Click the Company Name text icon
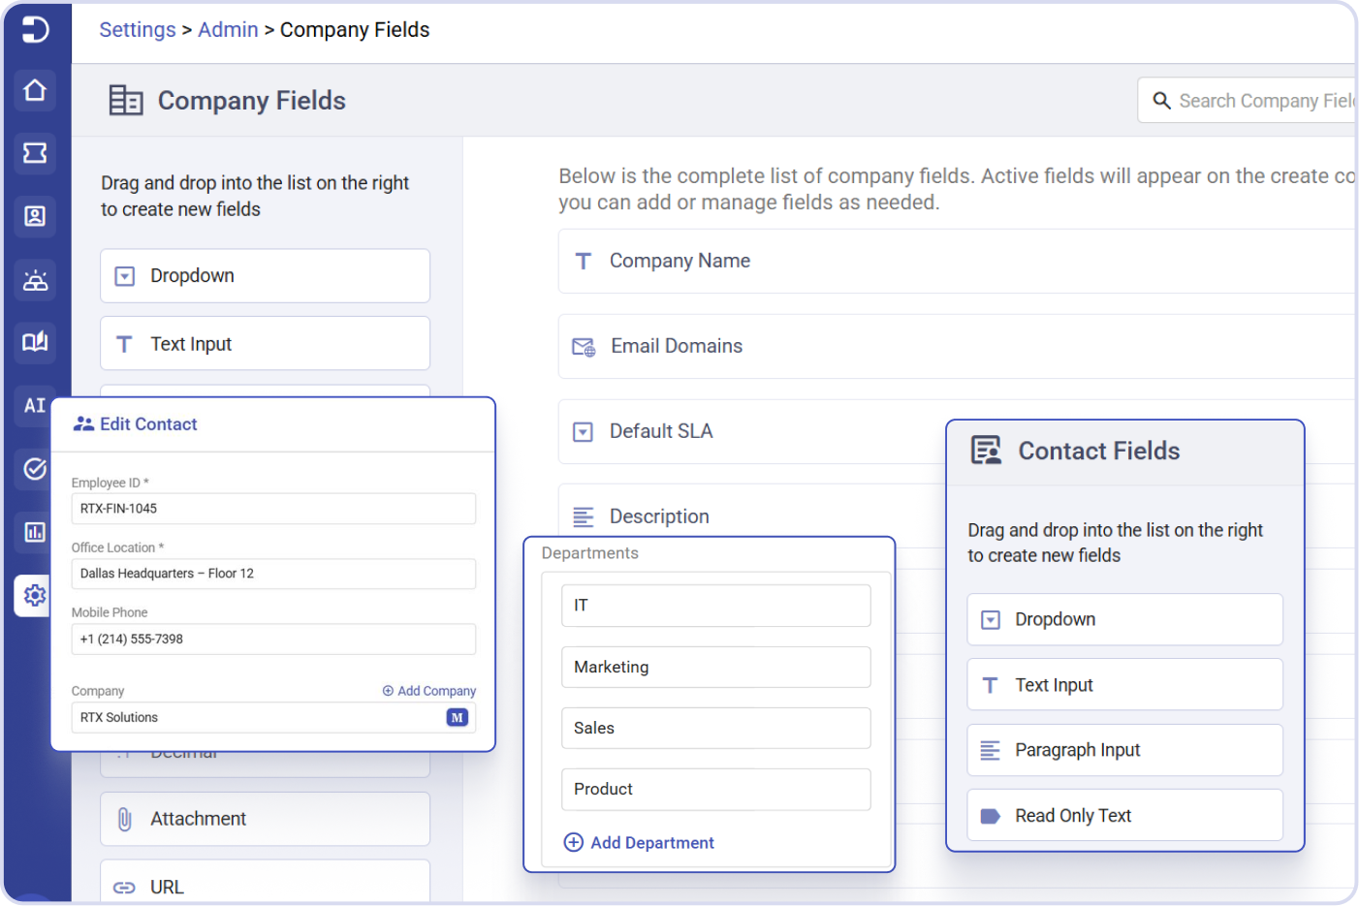 (583, 261)
